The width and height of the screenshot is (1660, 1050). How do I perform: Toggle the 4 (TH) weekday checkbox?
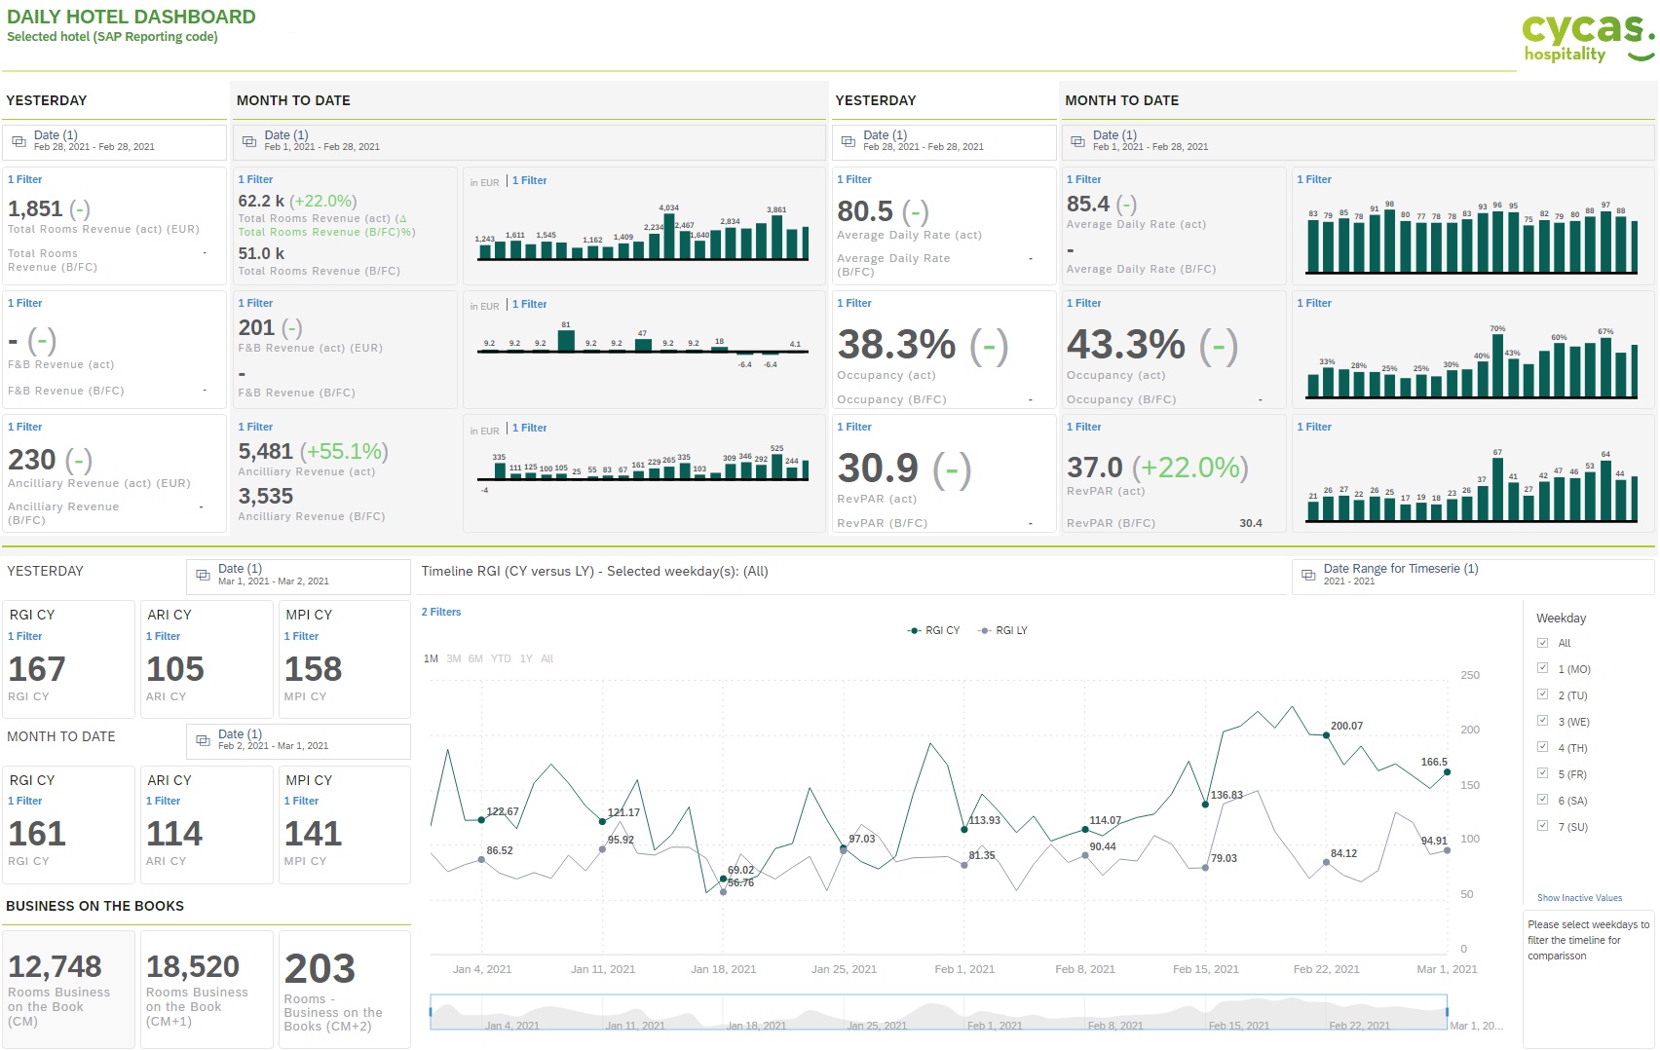coord(1542,748)
